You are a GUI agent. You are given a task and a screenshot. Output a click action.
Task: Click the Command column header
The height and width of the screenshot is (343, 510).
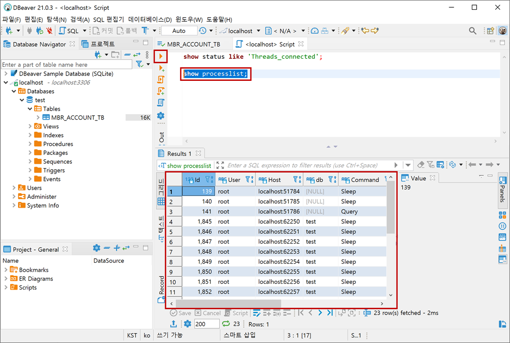[362, 180]
